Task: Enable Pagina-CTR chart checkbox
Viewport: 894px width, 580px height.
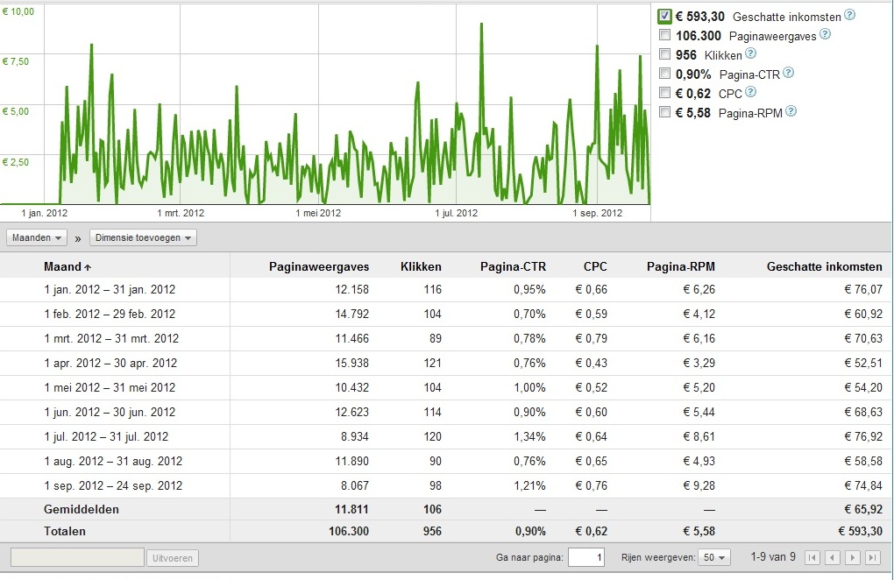Action: [664, 73]
